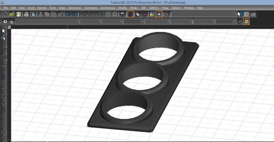
Task: Click the zoom extents icon
Action: (102, 14)
